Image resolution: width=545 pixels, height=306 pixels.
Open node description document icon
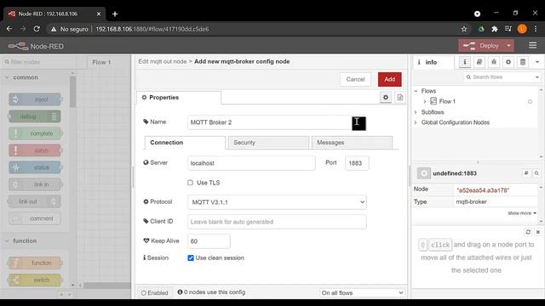pyautogui.click(x=400, y=98)
